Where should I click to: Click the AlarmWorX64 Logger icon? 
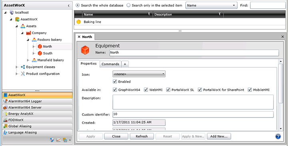point(5,101)
